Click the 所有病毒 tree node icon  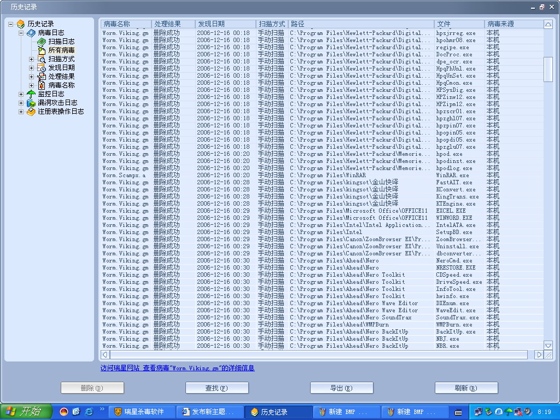[42, 50]
